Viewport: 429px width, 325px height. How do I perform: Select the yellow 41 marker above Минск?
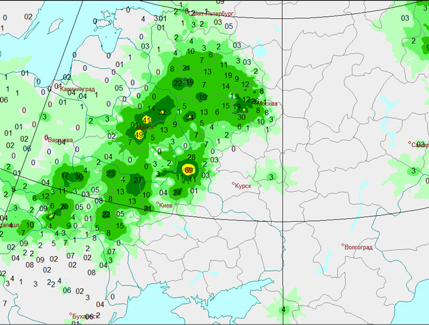(x=146, y=120)
